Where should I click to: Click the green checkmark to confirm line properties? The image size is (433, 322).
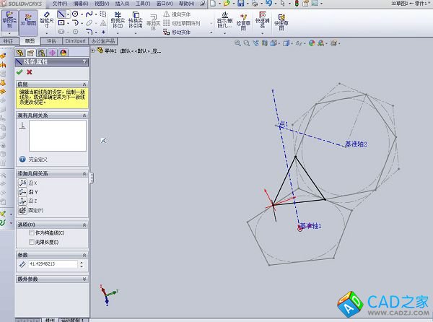(19, 71)
